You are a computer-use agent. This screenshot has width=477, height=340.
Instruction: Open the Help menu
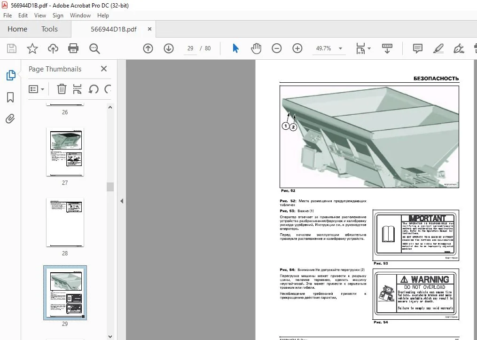103,16
